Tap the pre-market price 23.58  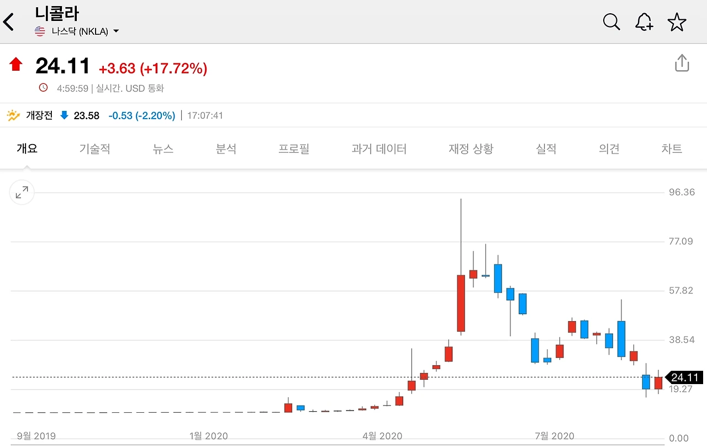[87, 115]
